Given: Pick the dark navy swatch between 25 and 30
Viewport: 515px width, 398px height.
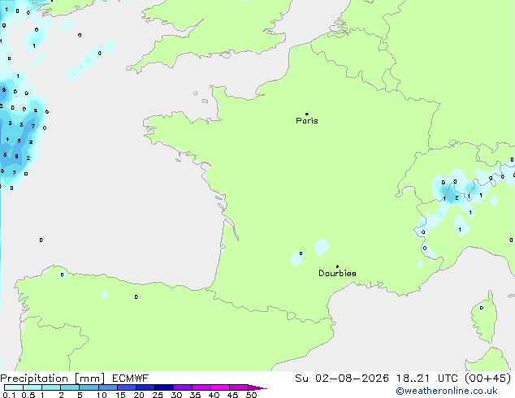Looking at the screenshot, I should (164, 387).
